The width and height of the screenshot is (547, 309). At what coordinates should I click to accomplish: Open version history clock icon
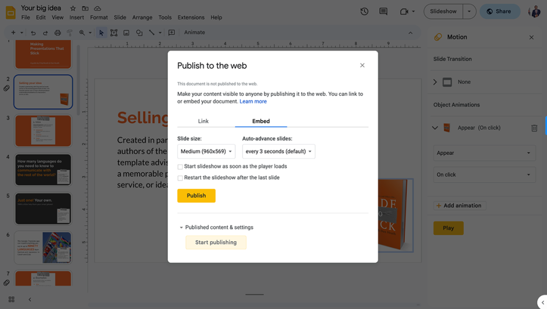coord(364,12)
